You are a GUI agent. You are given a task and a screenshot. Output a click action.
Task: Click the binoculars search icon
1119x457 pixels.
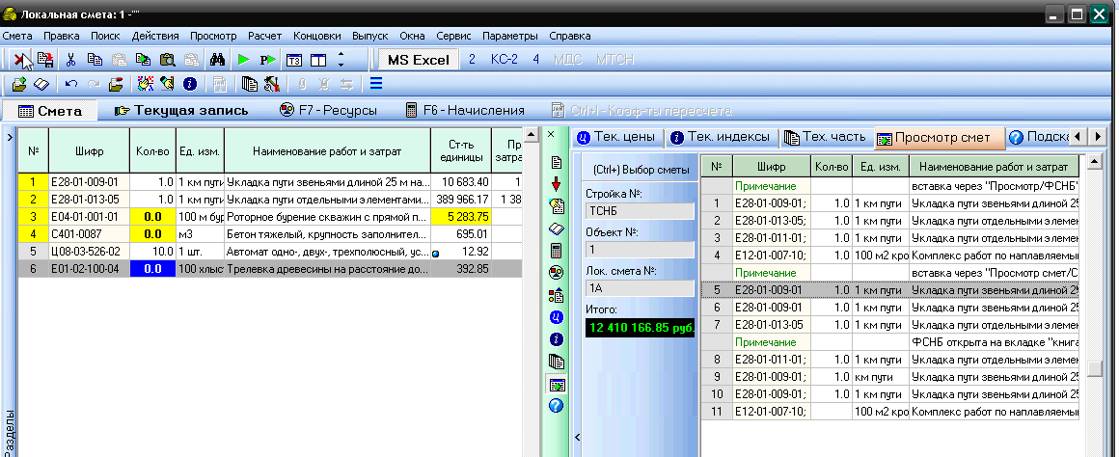coord(217,60)
